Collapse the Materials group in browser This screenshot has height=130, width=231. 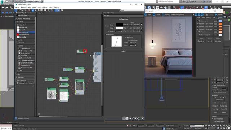pyautogui.click(x=25, y=40)
